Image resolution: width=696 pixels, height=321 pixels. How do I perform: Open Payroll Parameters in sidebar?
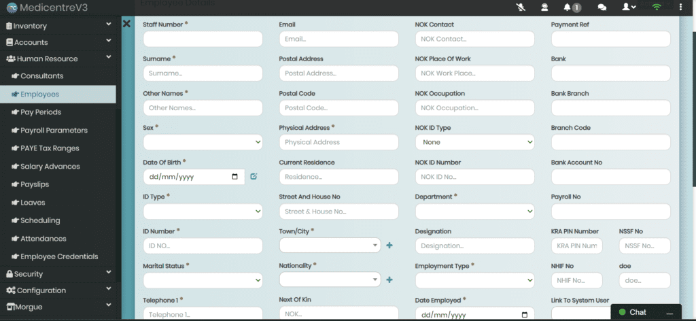point(58,130)
